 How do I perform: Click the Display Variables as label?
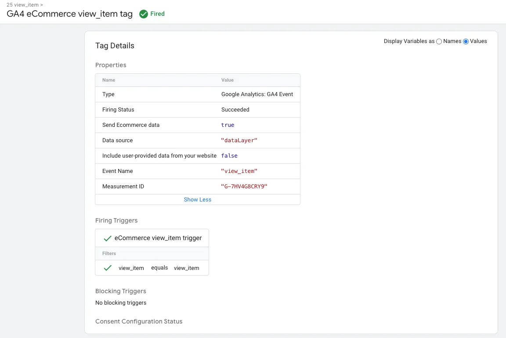click(409, 41)
